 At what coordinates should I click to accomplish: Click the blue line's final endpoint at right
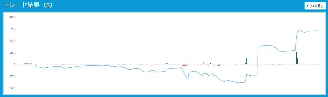tap(317, 31)
